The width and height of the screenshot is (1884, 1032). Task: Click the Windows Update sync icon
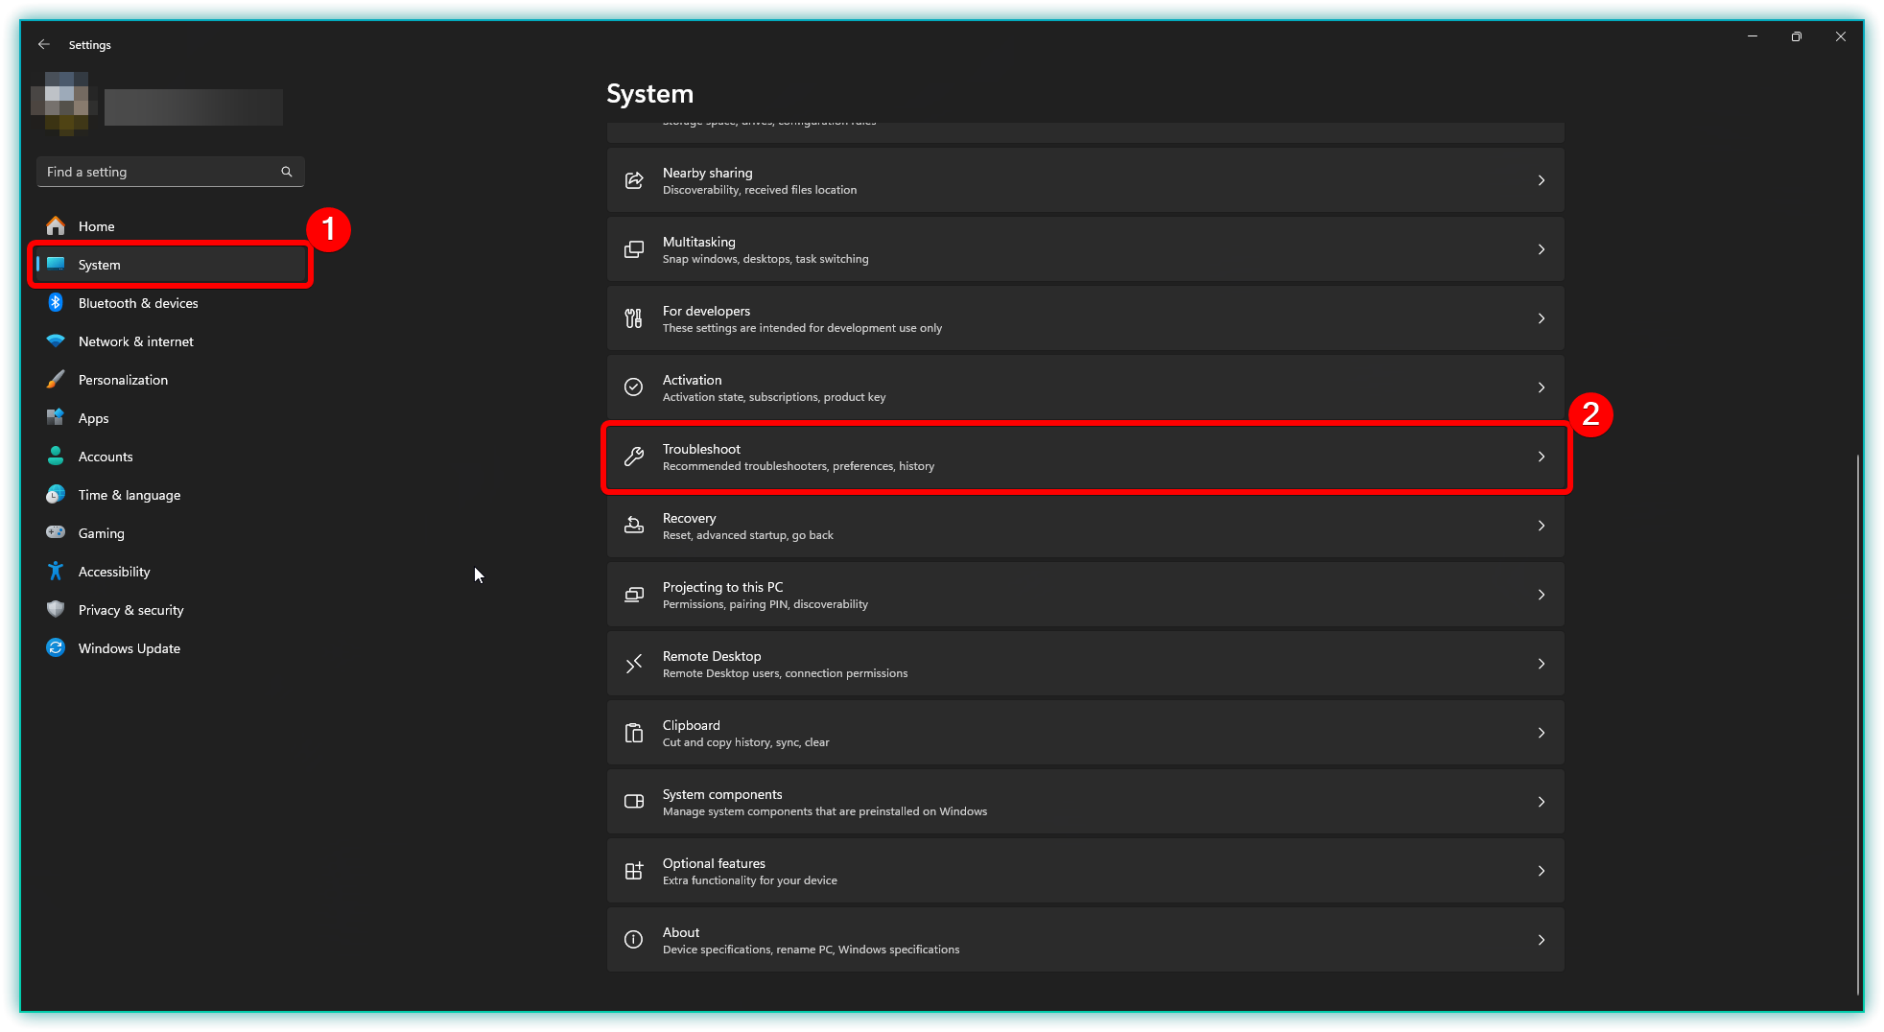point(56,648)
